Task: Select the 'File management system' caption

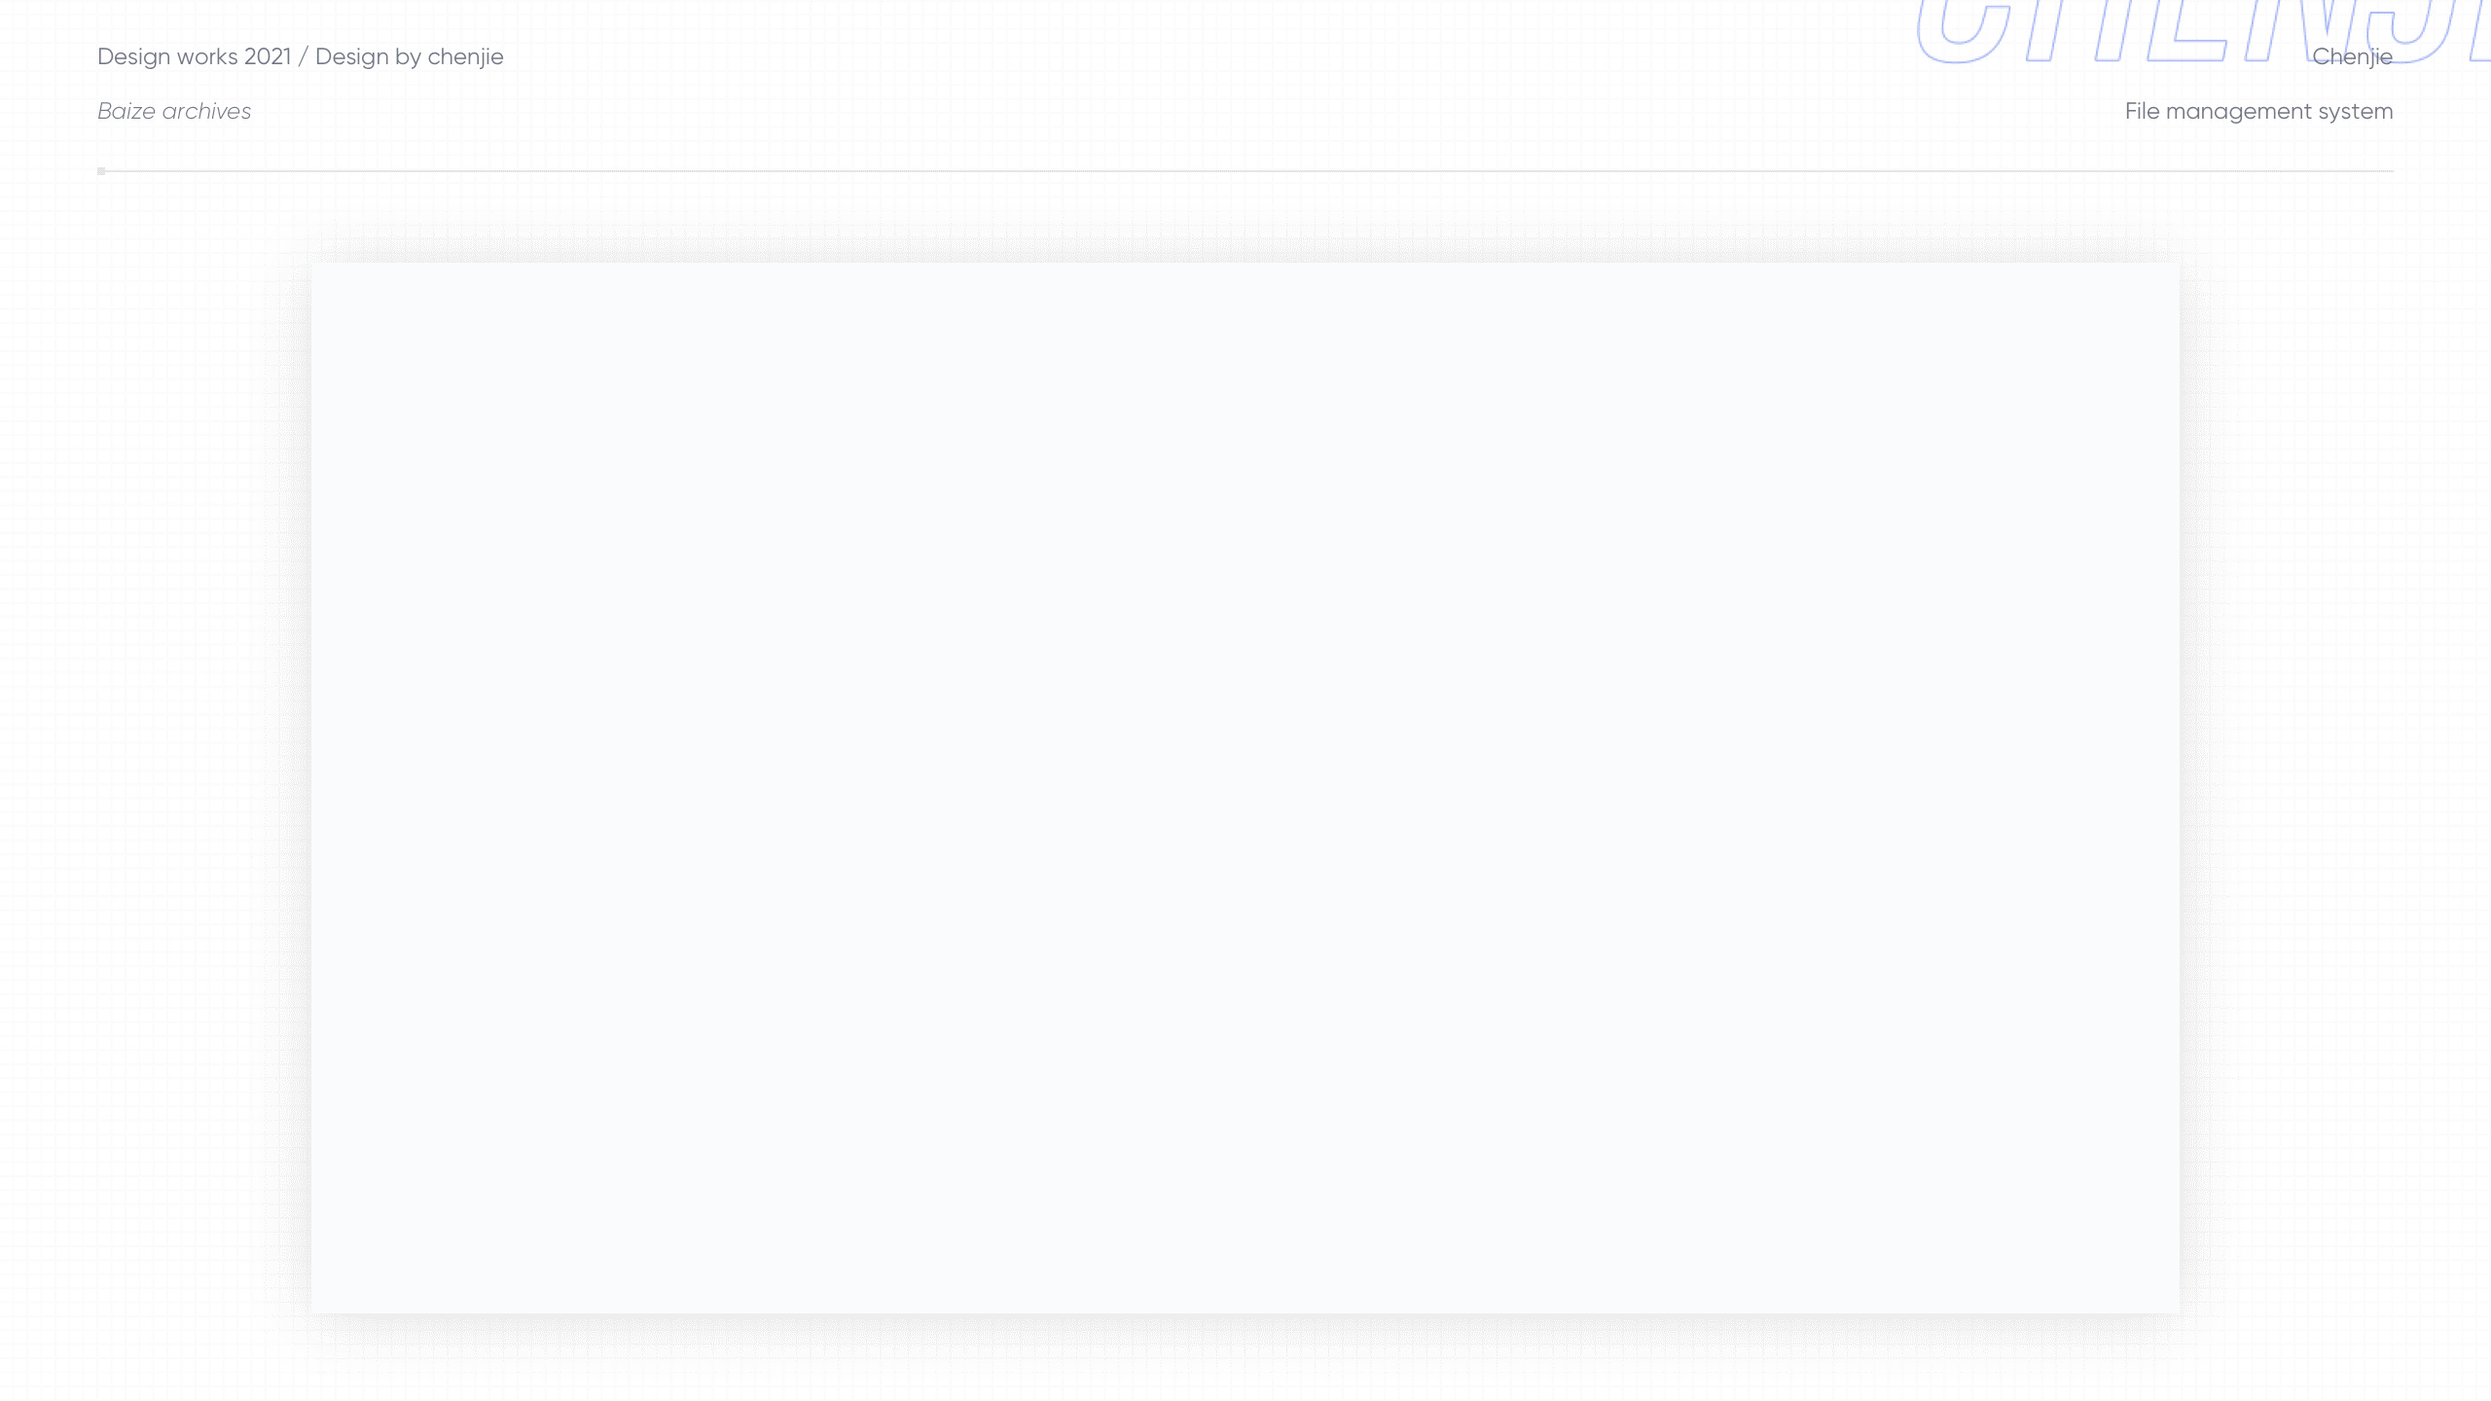Action: (x=2259, y=111)
